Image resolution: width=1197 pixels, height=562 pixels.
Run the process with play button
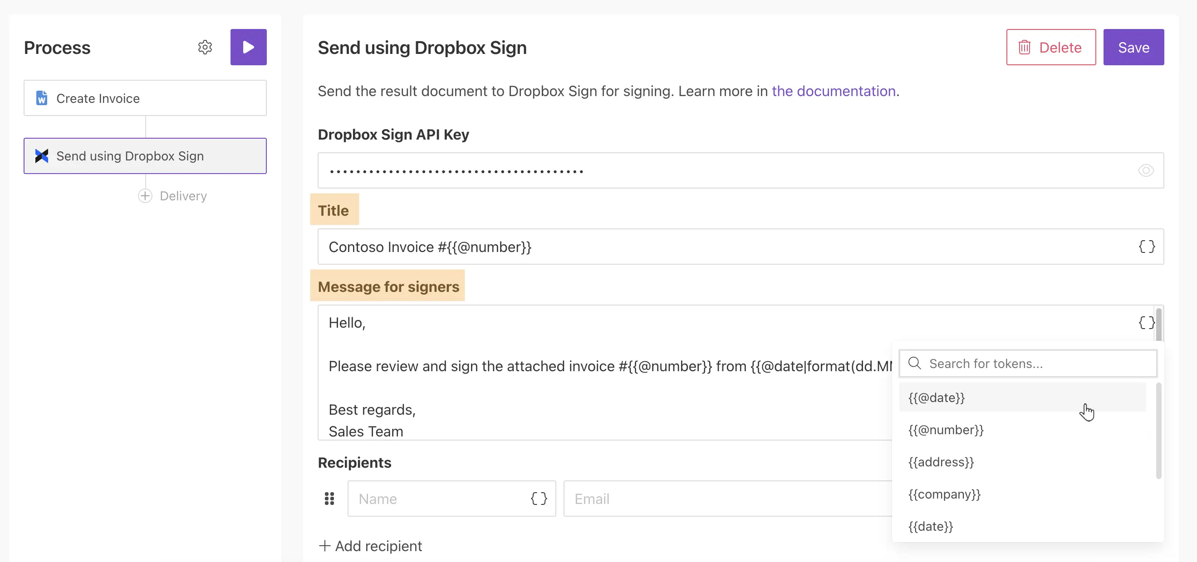249,47
